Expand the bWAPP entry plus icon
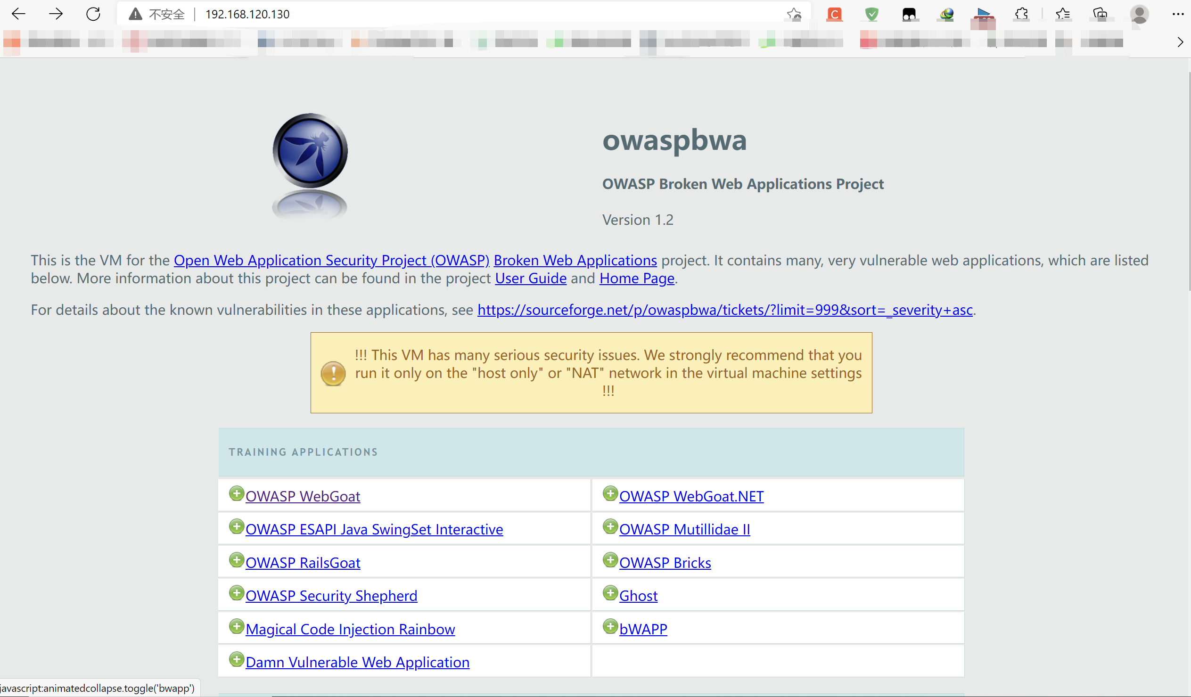 point(610,626)
